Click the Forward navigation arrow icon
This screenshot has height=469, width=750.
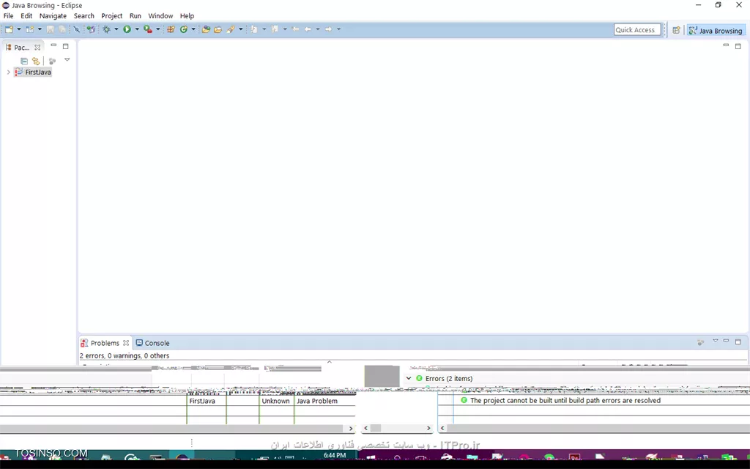(x=328, y=29)
